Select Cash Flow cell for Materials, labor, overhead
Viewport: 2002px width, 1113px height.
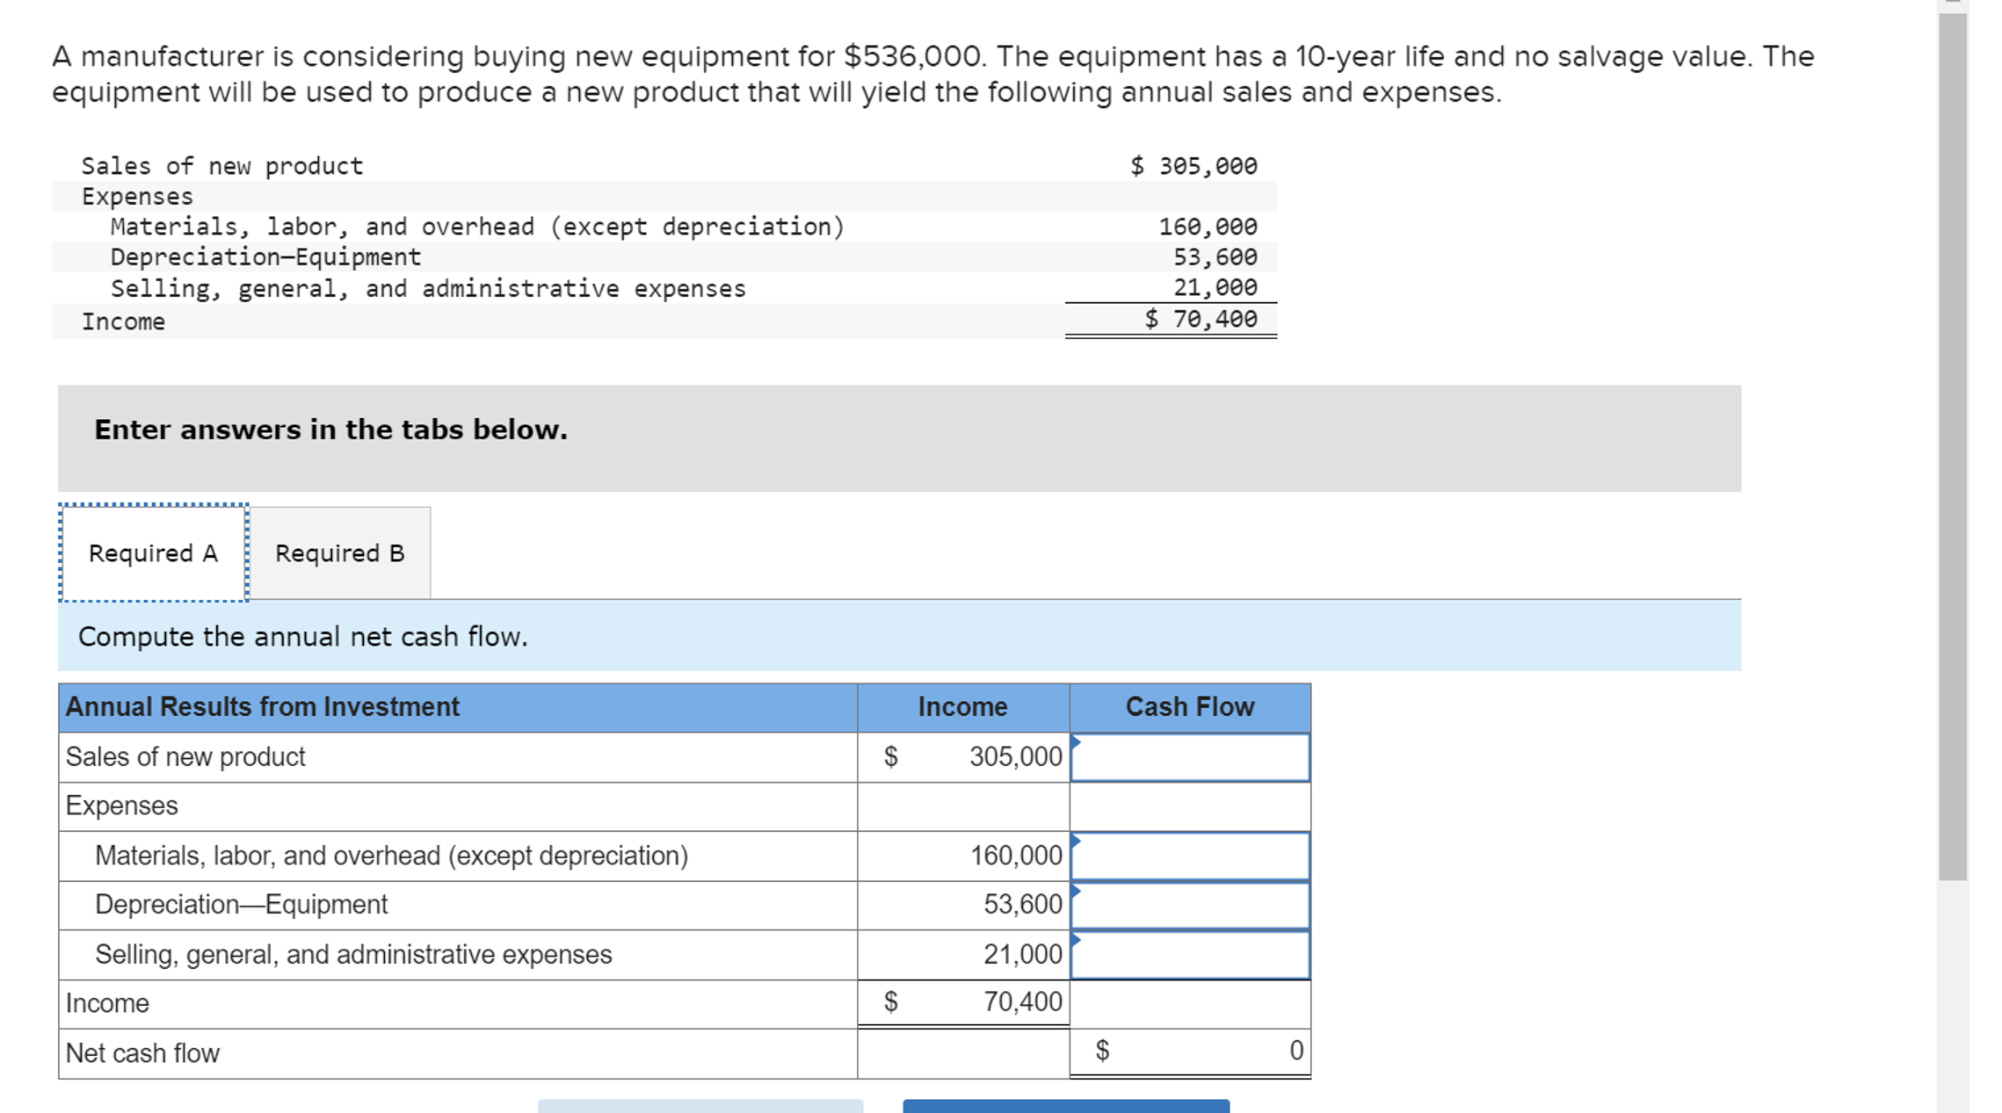pos(1190,856)
